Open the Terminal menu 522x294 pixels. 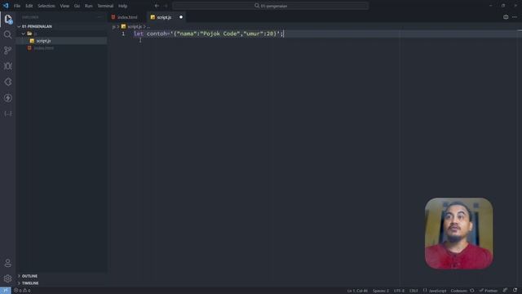pos(105,6)
